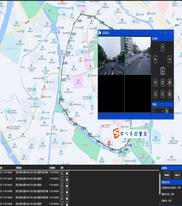The width and height of the screenshot is (182, 206).
Task: Select alarm row ending 11-09 14:04:04
Action: tap(79, 204)
